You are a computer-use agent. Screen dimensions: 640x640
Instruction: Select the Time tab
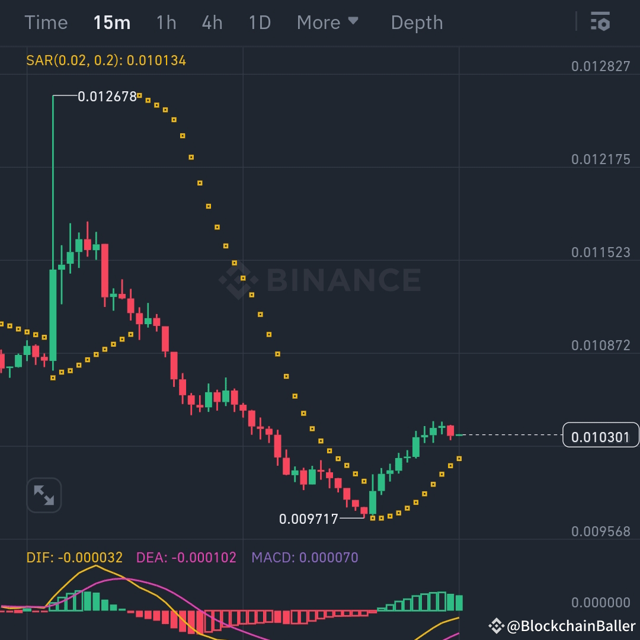(x=47, y=23)
